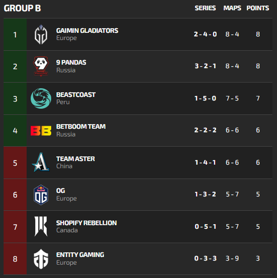
Task: Click BetBoom Team's 2-2-2 series record
Action: coord(205,130)
